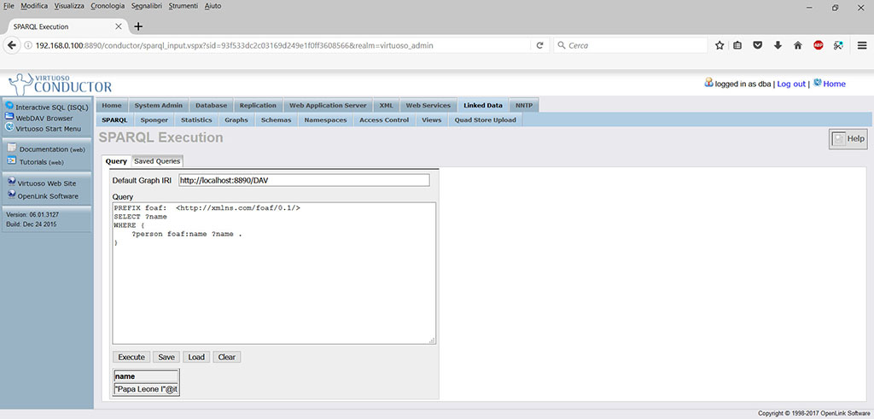Click the Load query button

coord(196,358)
